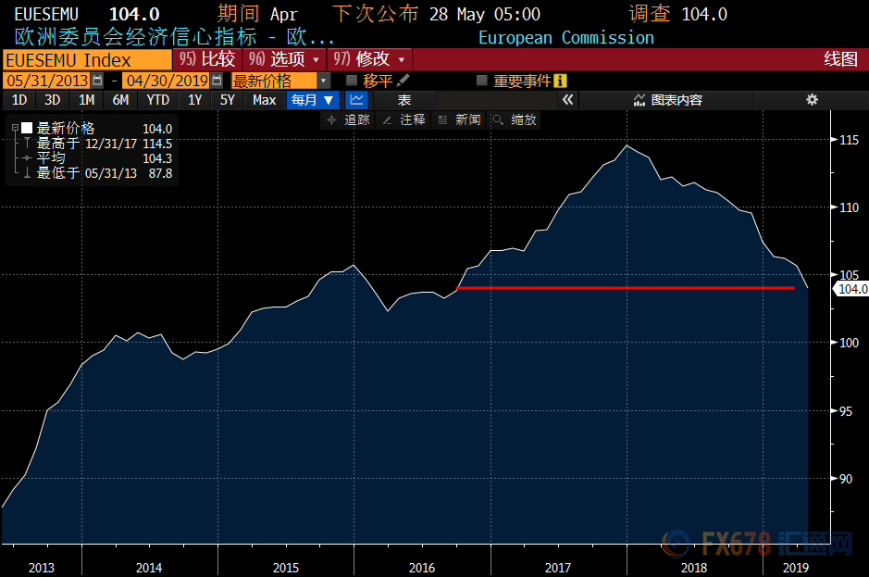Viewport: 869px width, 577px height.
Task: Open the end date calendar picker icon
Action: pyautogui.click(x=217, y=81)
